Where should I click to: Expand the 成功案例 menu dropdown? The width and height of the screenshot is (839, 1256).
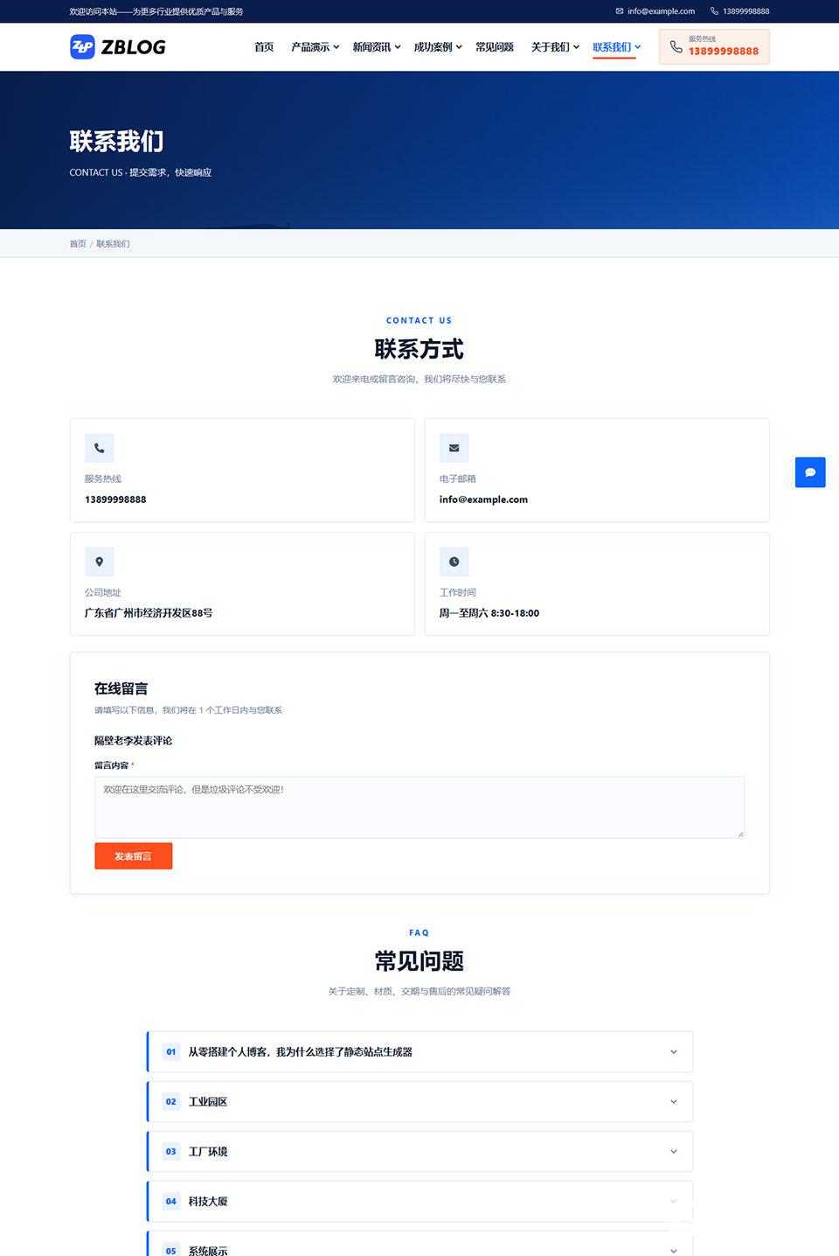coord(438,47)
